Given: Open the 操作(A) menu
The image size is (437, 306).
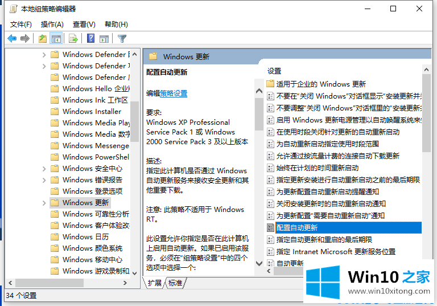Looking at the screenshot, I should [52, 25].
